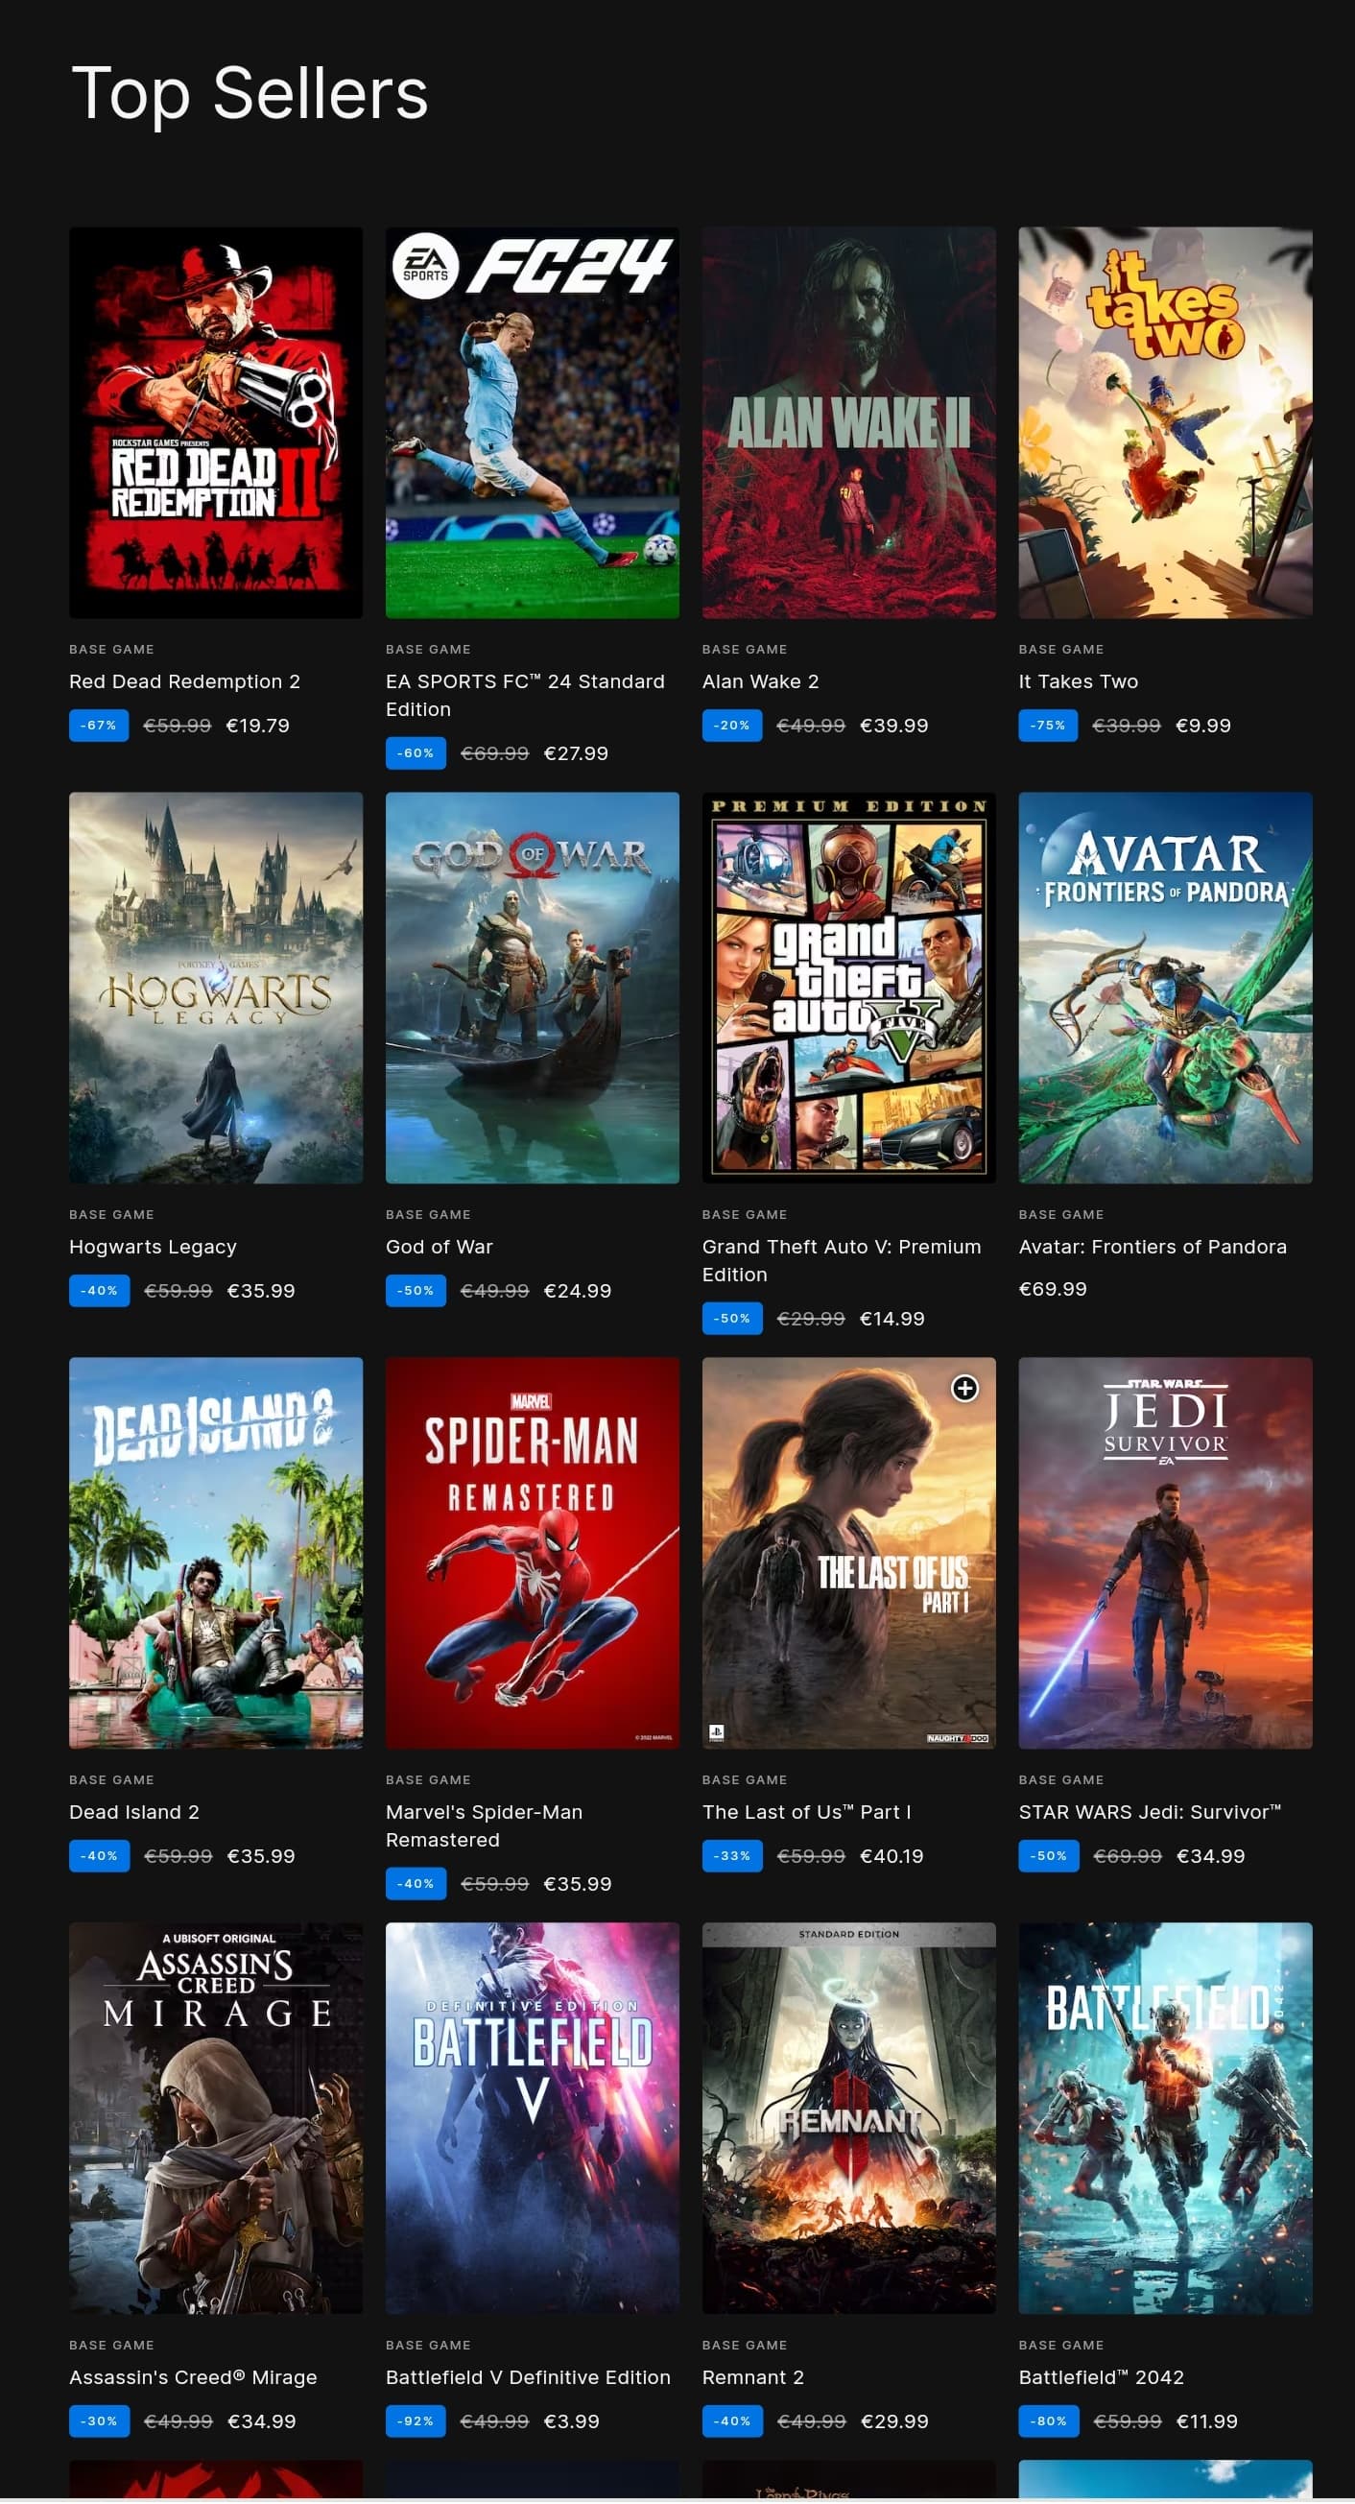
Task: Select the It Takes Two cover art
Action: pos(1164,423)
